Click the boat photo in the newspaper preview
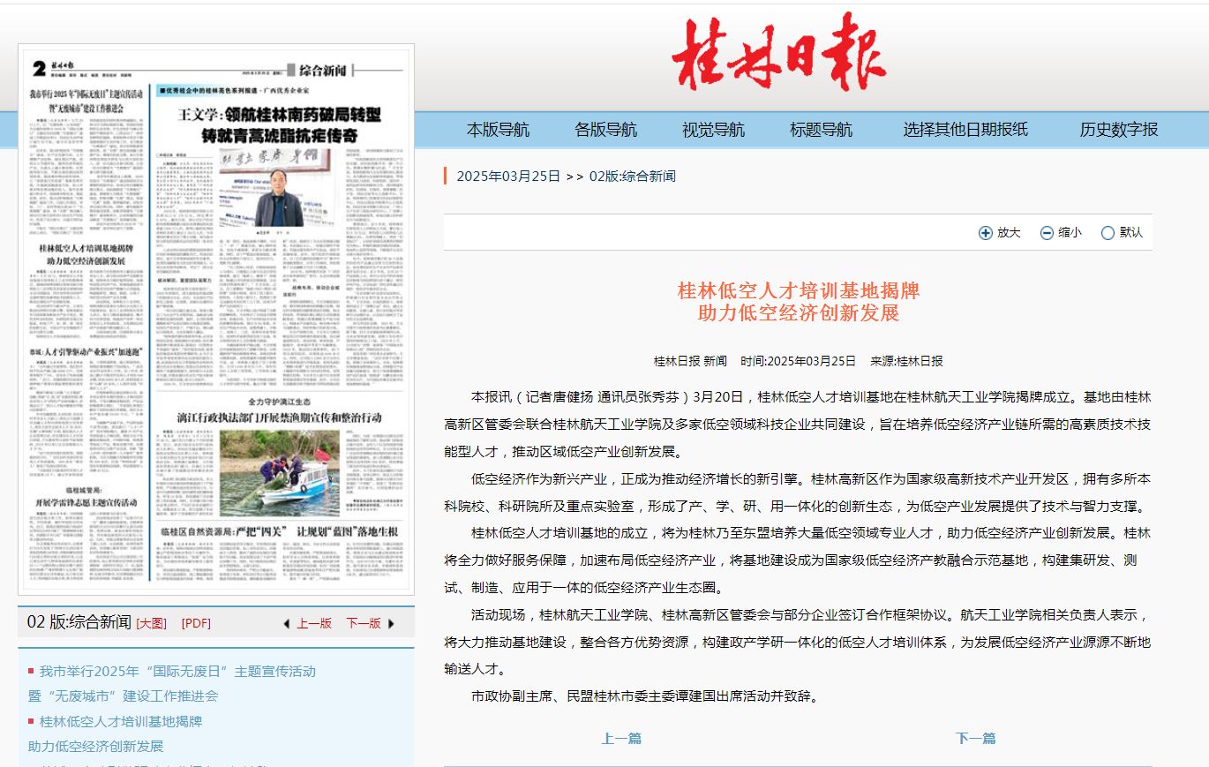1209x767 pixels. 279,473
